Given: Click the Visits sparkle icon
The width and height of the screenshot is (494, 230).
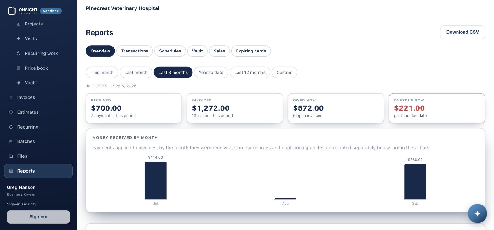Looking at the screenshot, I should coord(19,39).
